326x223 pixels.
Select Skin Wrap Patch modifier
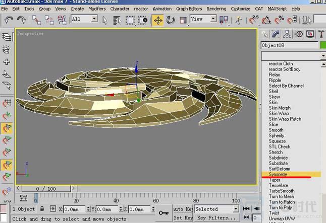point(285,119)
